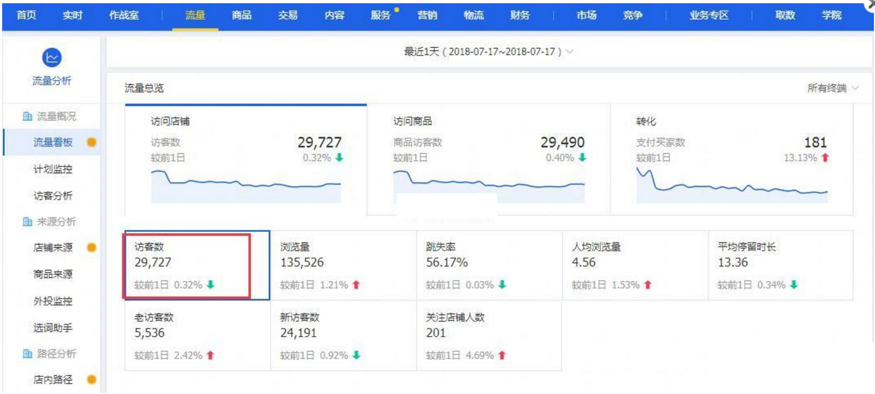875x394 pixels.
Task: Switch to the 取数 tab
Action: (x=785, y=15)
